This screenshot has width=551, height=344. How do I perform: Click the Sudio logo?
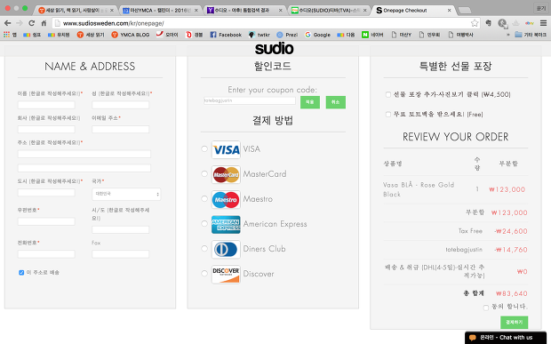[274, 49]
